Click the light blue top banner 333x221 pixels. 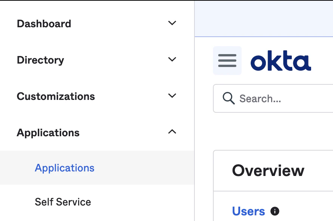tap(264, 19)
